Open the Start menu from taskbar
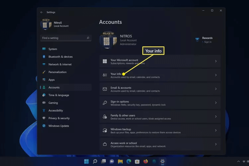The height and width of the screenshot is (166, 249). 86,161
